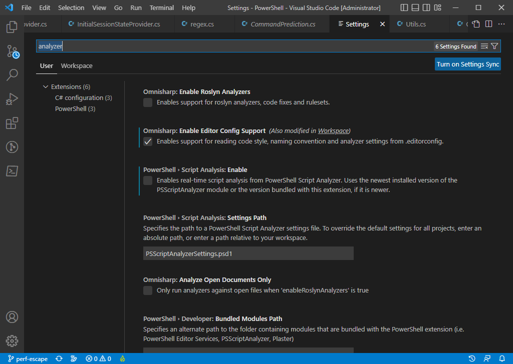Follow the Workspace link in Editor Config
This screenshot has width=513, height=364.
click(333, 130)
